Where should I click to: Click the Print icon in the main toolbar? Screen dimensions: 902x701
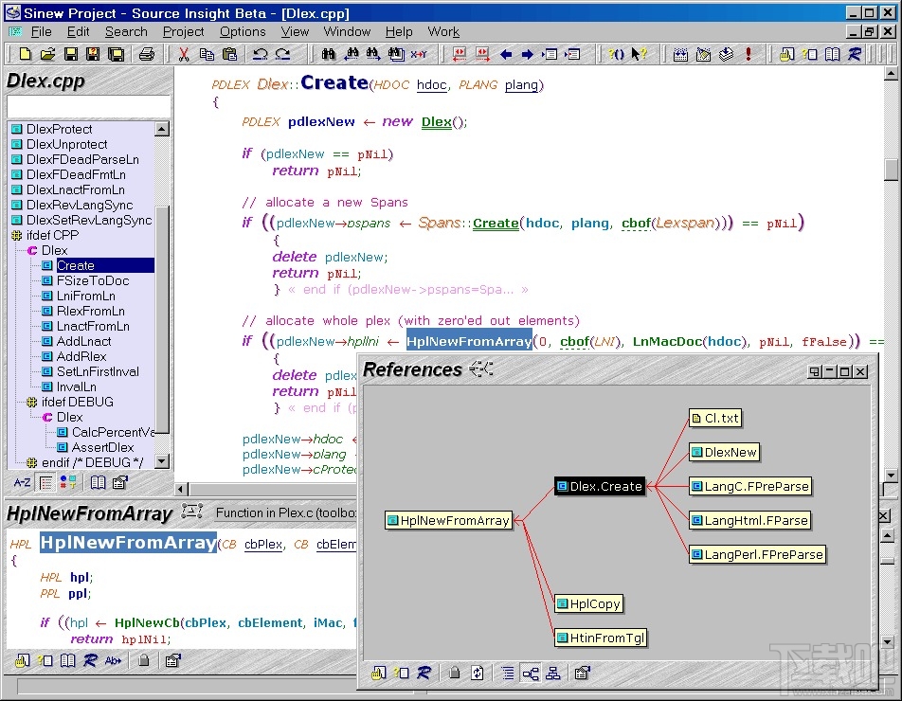146,55
